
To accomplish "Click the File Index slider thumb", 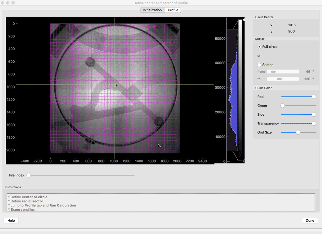I will [x=28, y=175].
